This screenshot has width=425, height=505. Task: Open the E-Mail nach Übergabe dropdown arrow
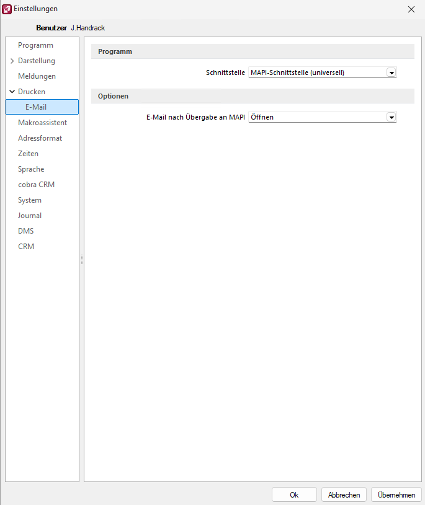coord(391,117)
